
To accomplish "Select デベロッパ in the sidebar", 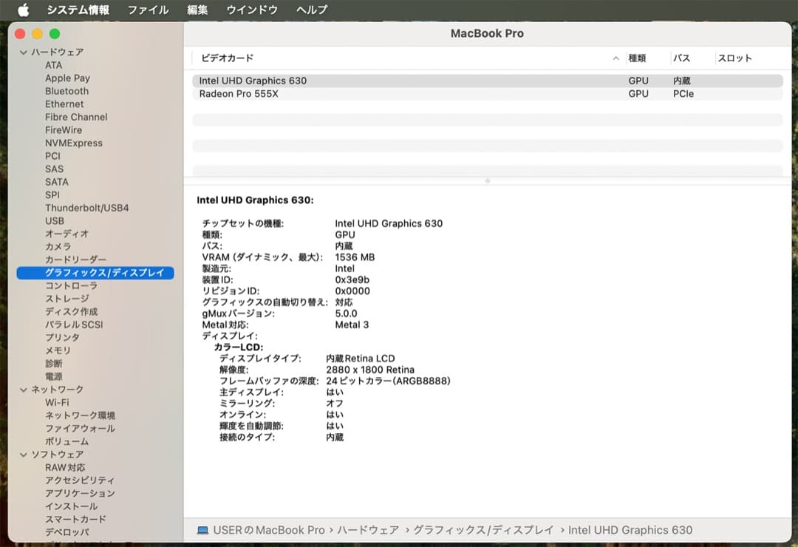I will (x=66, y=532).
